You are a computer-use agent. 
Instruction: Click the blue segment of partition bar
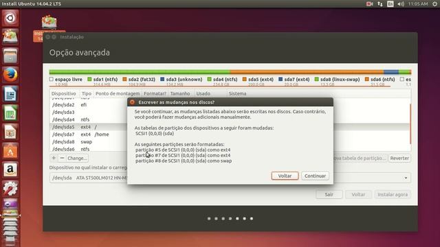(x=391, y=72)
